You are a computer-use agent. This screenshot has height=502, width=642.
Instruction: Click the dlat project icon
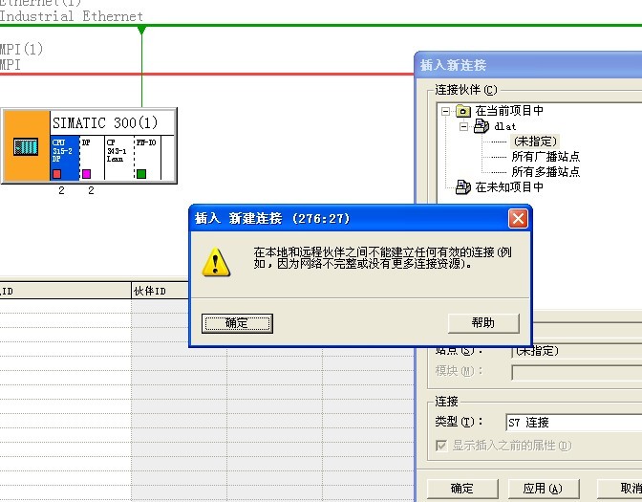tap(481, 126)
